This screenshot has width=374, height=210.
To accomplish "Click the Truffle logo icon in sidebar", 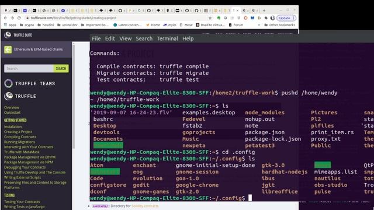I will (x=8, y=96).
